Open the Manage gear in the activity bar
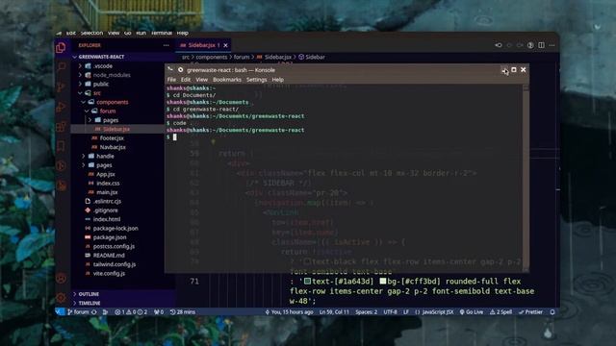This screenshot has height=346, width=616. point(61,298)
